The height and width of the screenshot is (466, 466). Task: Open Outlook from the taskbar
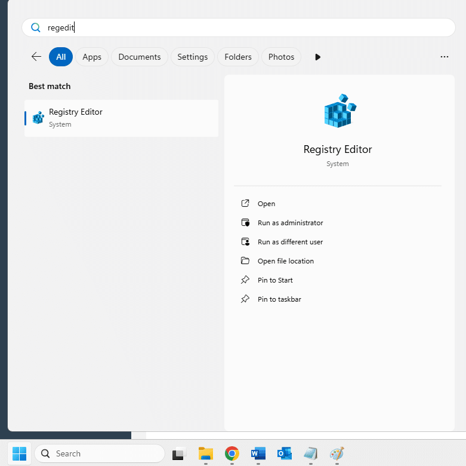coord(285,453)
